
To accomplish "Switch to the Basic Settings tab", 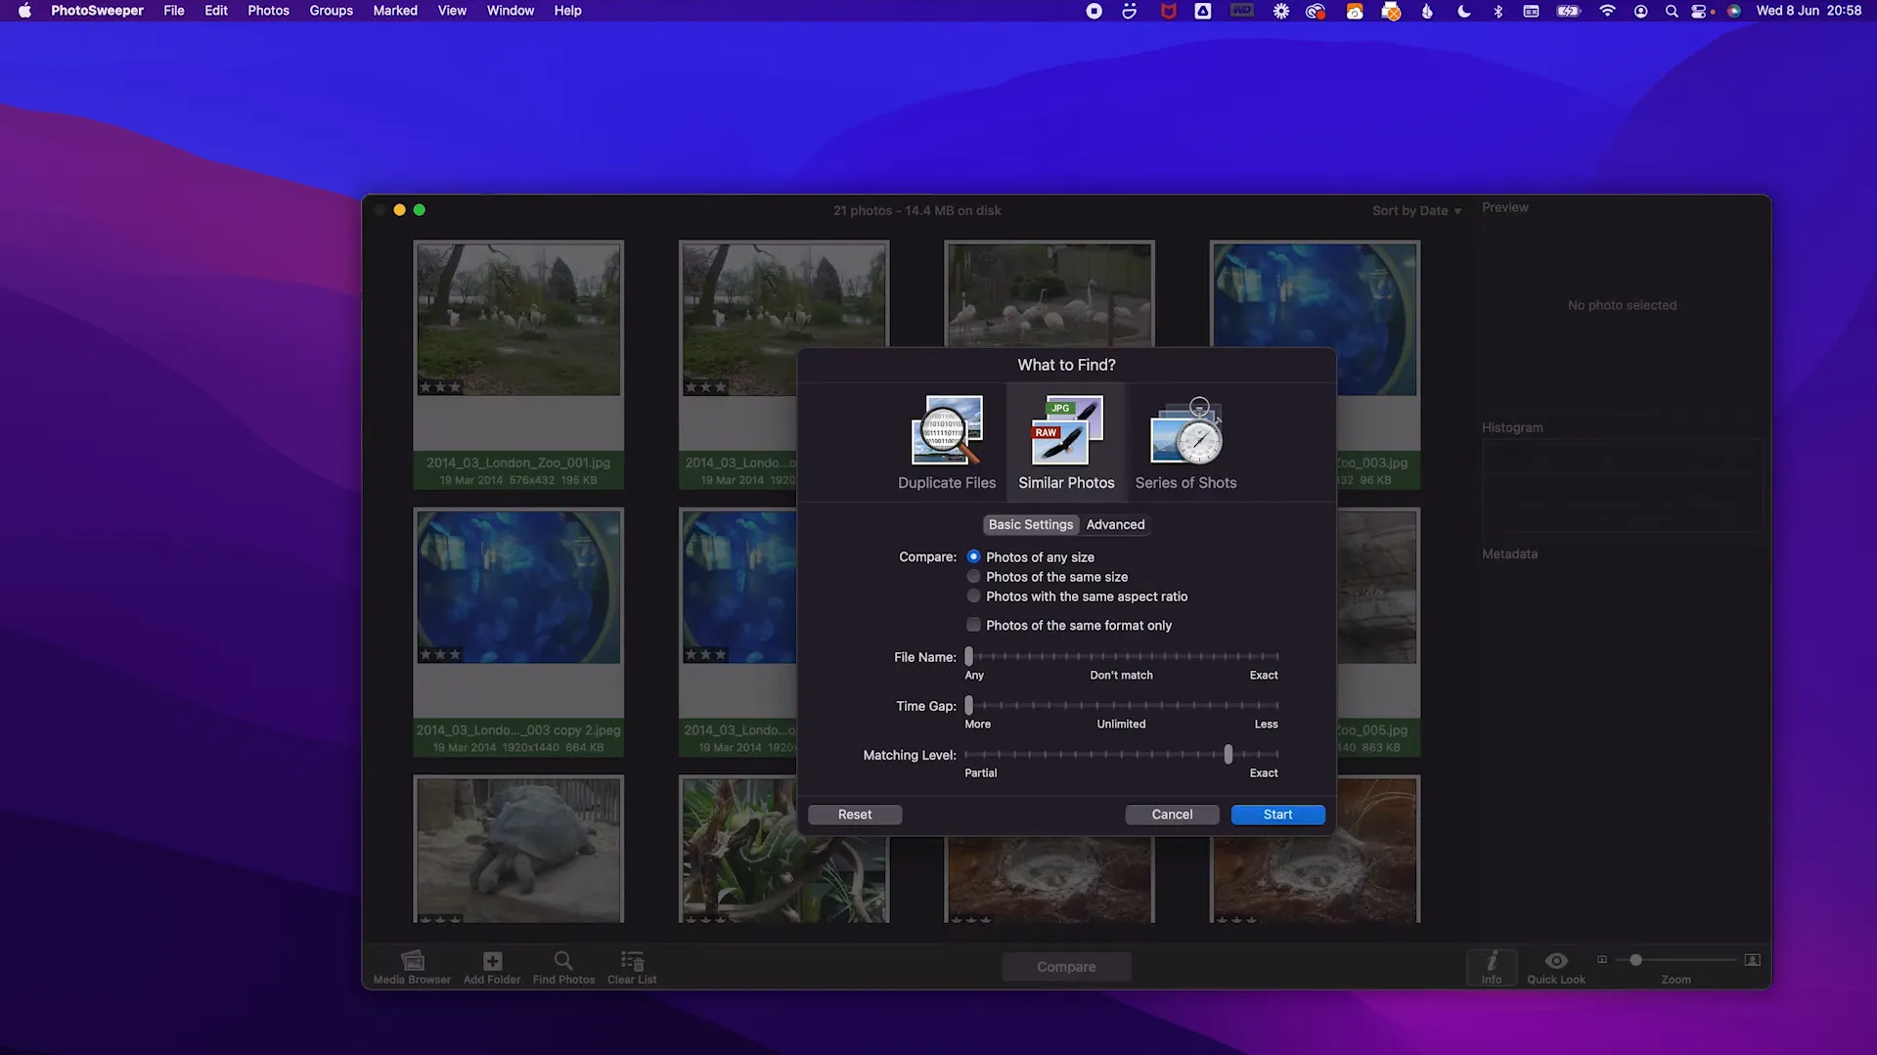I will coord(1030,524).
